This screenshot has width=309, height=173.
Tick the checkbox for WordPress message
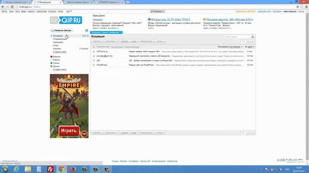click(94, 65)
